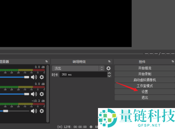
Task: Click the -10.3 dB level readout
Action: tap(38, 101)
